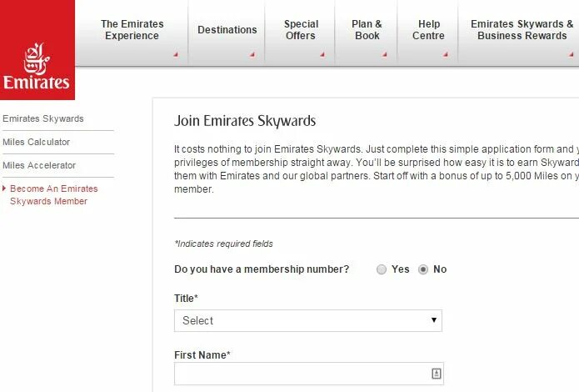Open the Plan & Book menu

click(x=367, y=30)
